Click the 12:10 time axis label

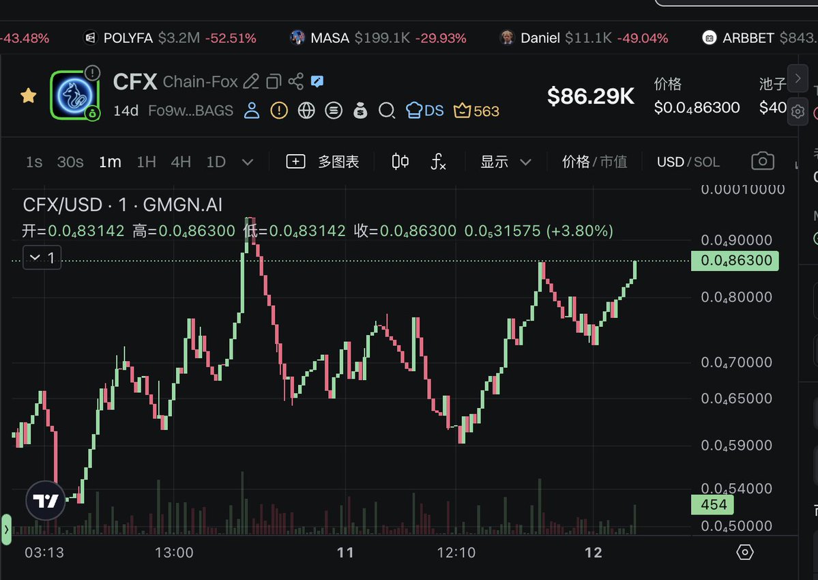[456, 552]
